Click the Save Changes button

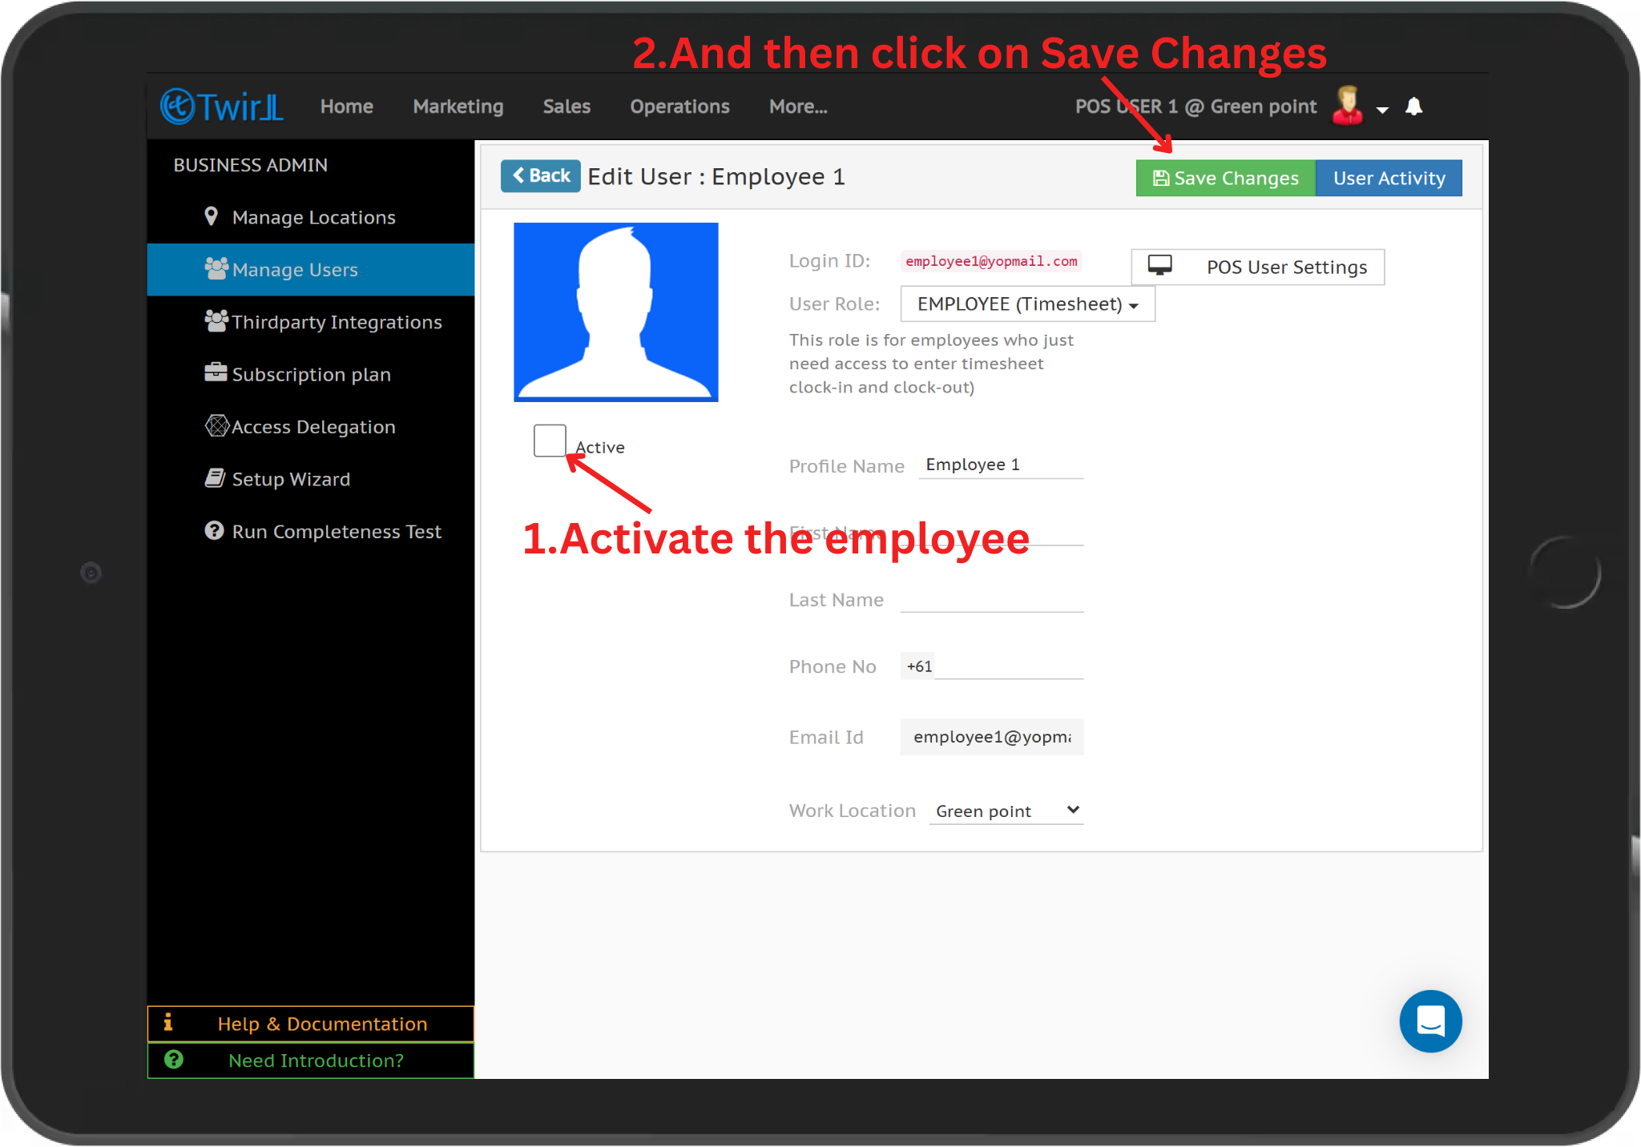(1225, 178)
